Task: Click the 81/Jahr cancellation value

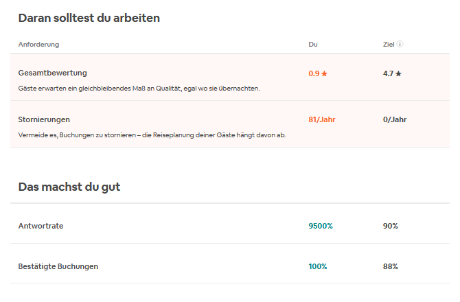Action: pos(321,119)
